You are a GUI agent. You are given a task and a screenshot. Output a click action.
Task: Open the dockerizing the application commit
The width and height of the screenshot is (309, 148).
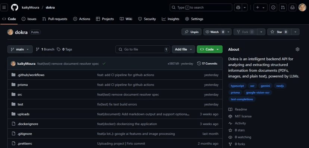coord(127,124)
